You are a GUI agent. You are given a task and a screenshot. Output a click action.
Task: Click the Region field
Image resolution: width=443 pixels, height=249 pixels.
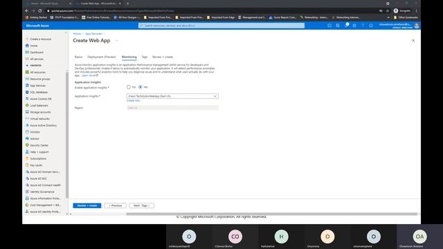point(172,108)
